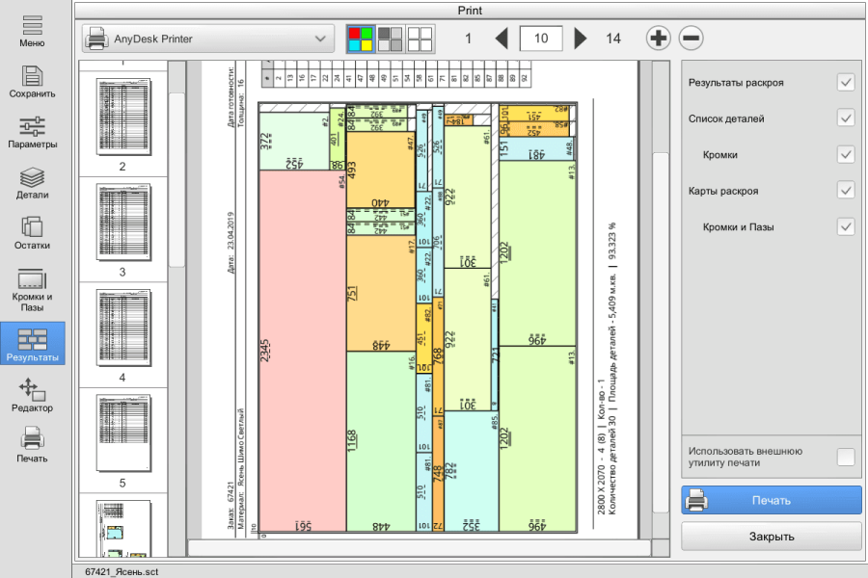Click the Print window title
This screenshot has width=868, height=578.
(470, 10)
